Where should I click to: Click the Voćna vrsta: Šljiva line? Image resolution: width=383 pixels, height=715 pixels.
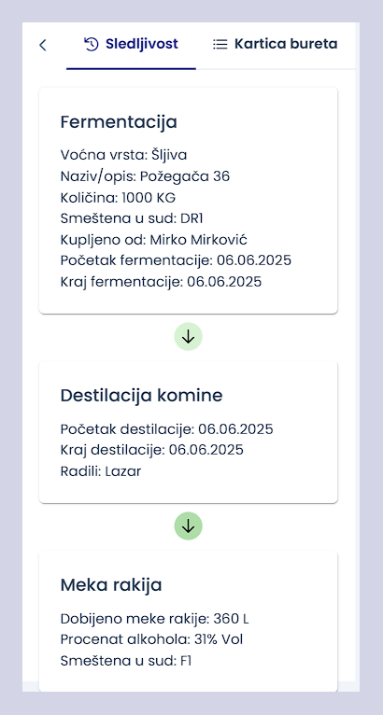tap(123, 155)
